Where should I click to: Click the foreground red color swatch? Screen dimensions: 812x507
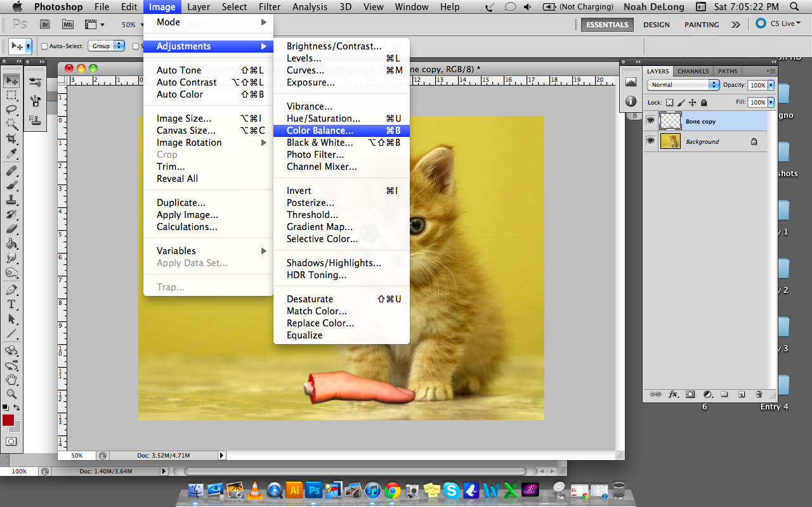(8, 420)
